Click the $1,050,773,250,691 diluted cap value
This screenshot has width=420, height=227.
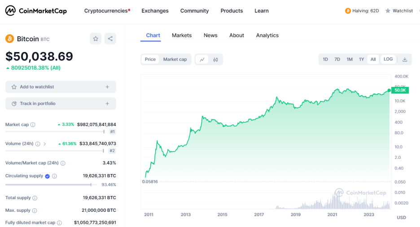click(x=95, y=223)
